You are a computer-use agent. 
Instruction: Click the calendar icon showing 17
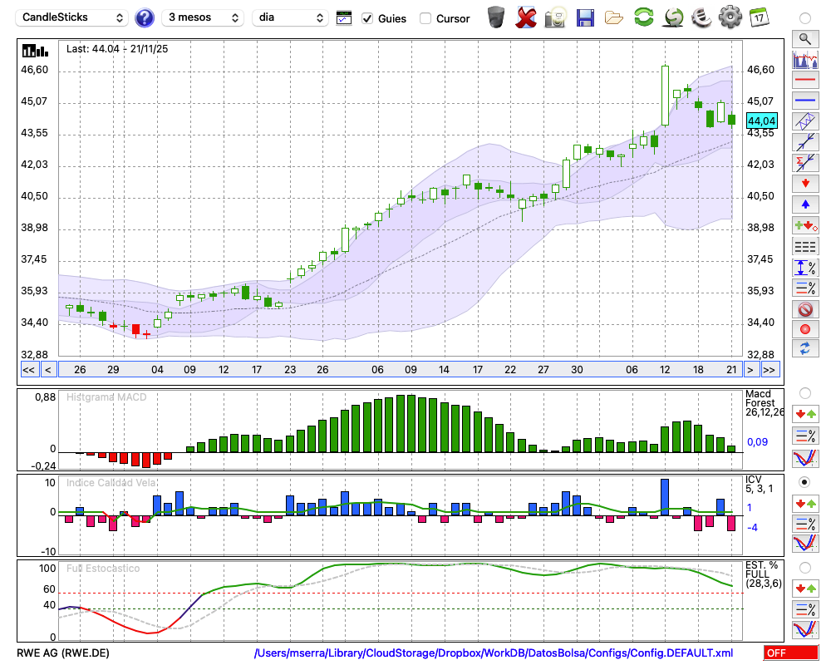pos(758,17)
